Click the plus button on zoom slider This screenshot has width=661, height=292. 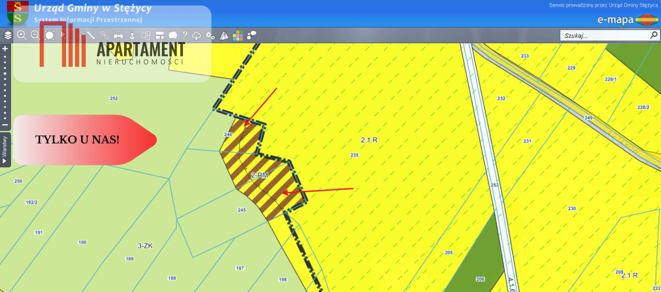5,48
